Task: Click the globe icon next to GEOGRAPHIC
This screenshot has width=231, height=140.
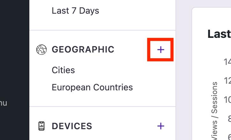Action: [x=41, y=50]
